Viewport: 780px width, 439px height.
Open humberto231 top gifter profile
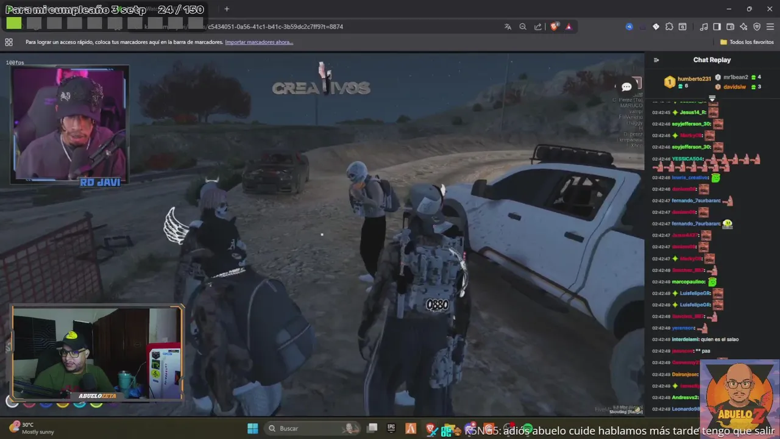coord(688,82)
